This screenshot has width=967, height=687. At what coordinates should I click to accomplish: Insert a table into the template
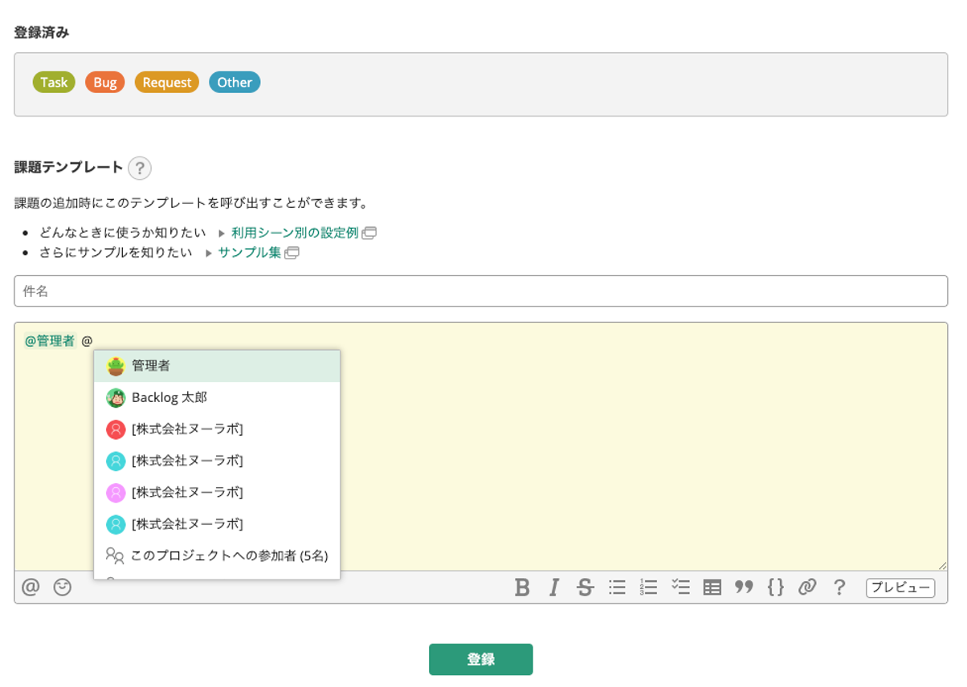tap(712, 587)
